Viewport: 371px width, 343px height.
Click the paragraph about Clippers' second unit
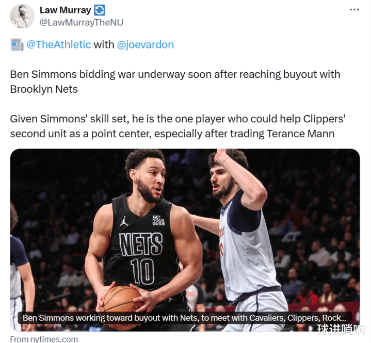[x=178, y=126]
